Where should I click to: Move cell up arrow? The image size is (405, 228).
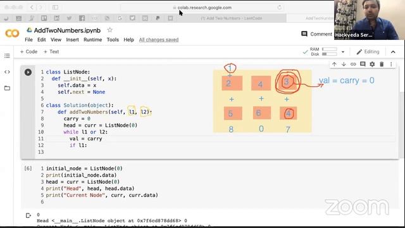coord(334,64)
